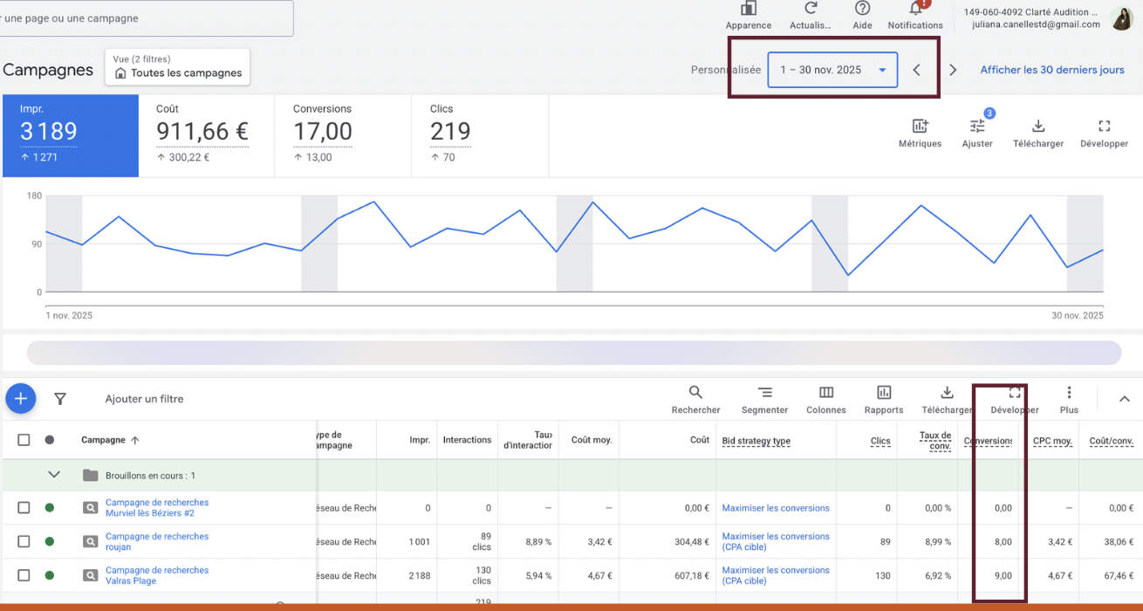Download the chart with Télécharger
The height and width of the screenshot is (611, 1143).
point(1038,127)
